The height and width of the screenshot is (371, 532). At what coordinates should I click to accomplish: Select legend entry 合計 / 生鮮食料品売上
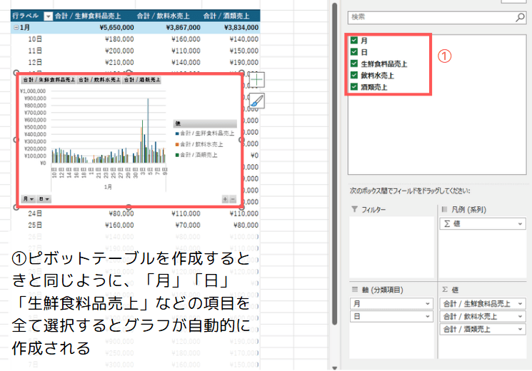tap(205, 133)
